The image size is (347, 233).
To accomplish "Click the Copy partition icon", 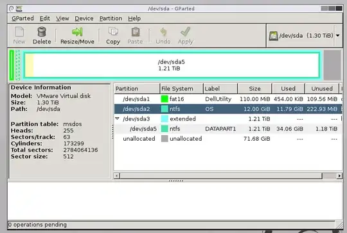I will pos(113,31).
